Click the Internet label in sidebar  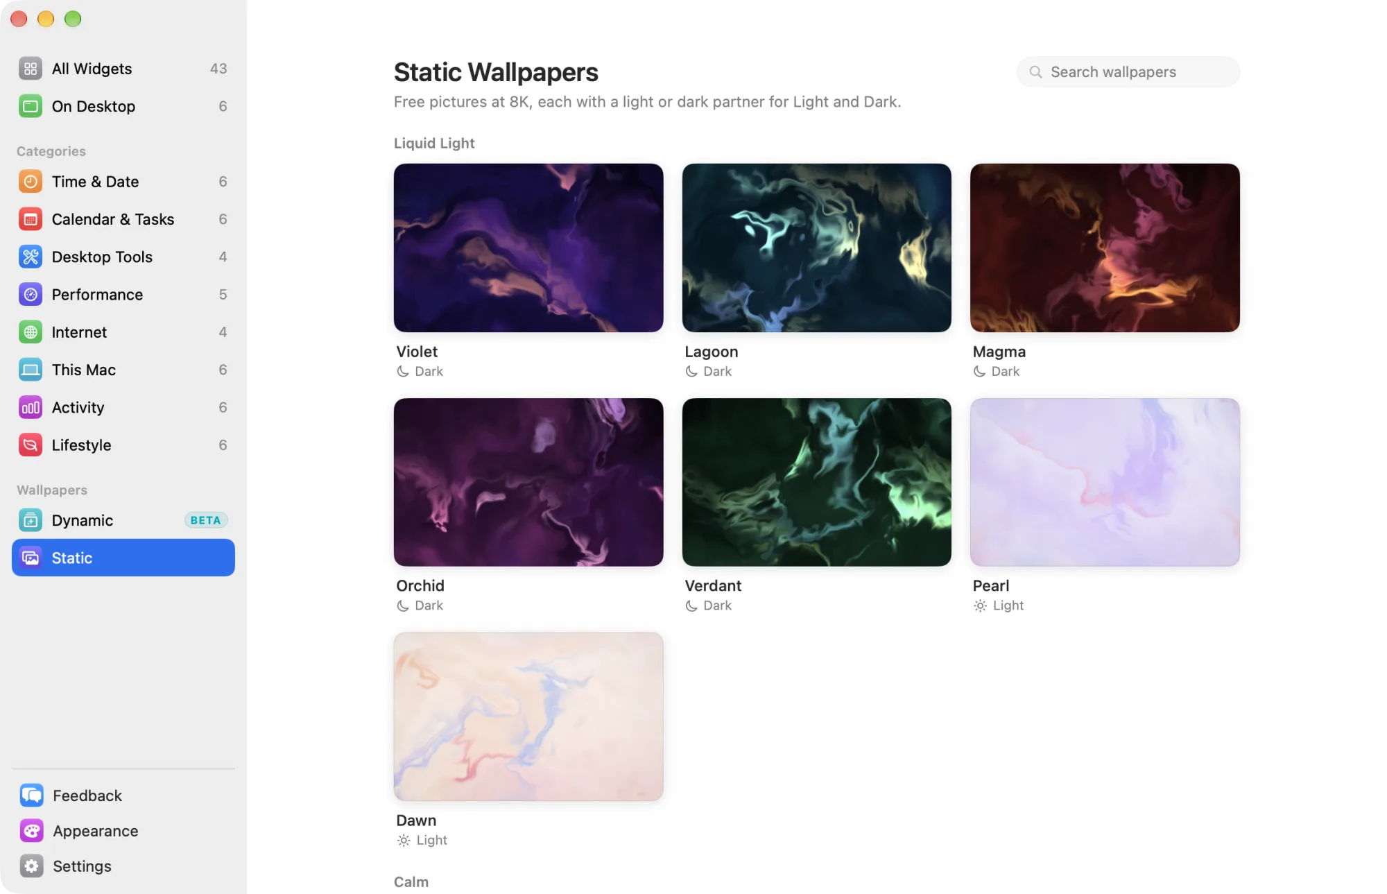(79, 332)
